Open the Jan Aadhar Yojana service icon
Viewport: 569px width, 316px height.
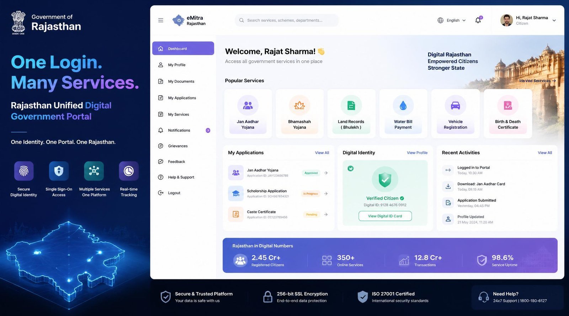point(248,105)
